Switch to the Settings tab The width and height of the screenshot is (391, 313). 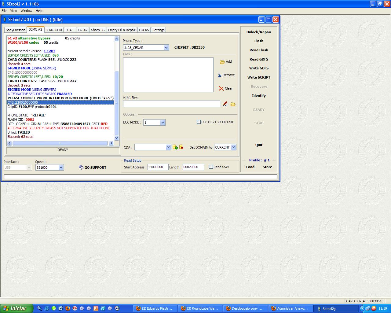159,30
